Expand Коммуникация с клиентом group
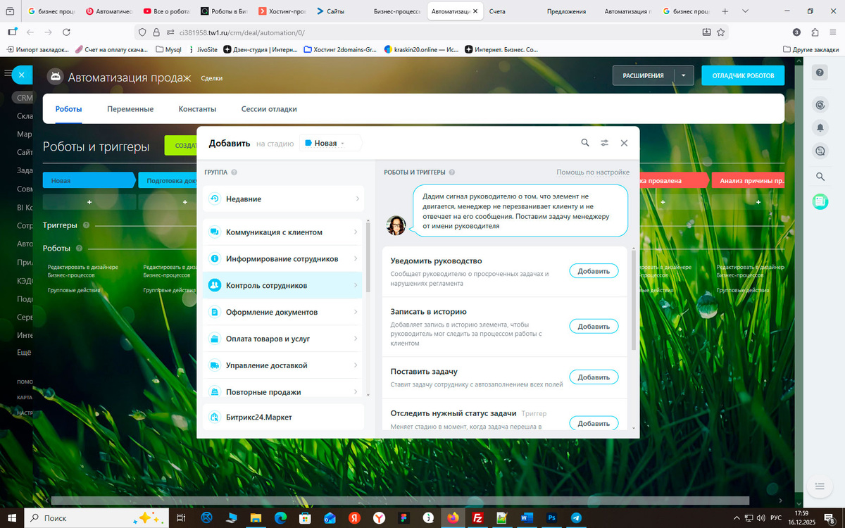The height and width of the screenshot is (528, 845). [x=283, y=232]
